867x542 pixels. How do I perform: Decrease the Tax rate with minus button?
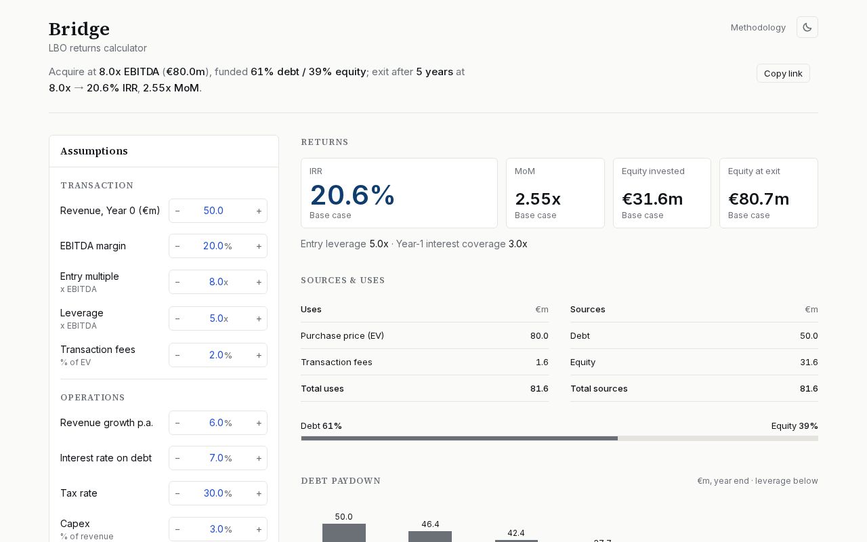[x=177, y=493]
